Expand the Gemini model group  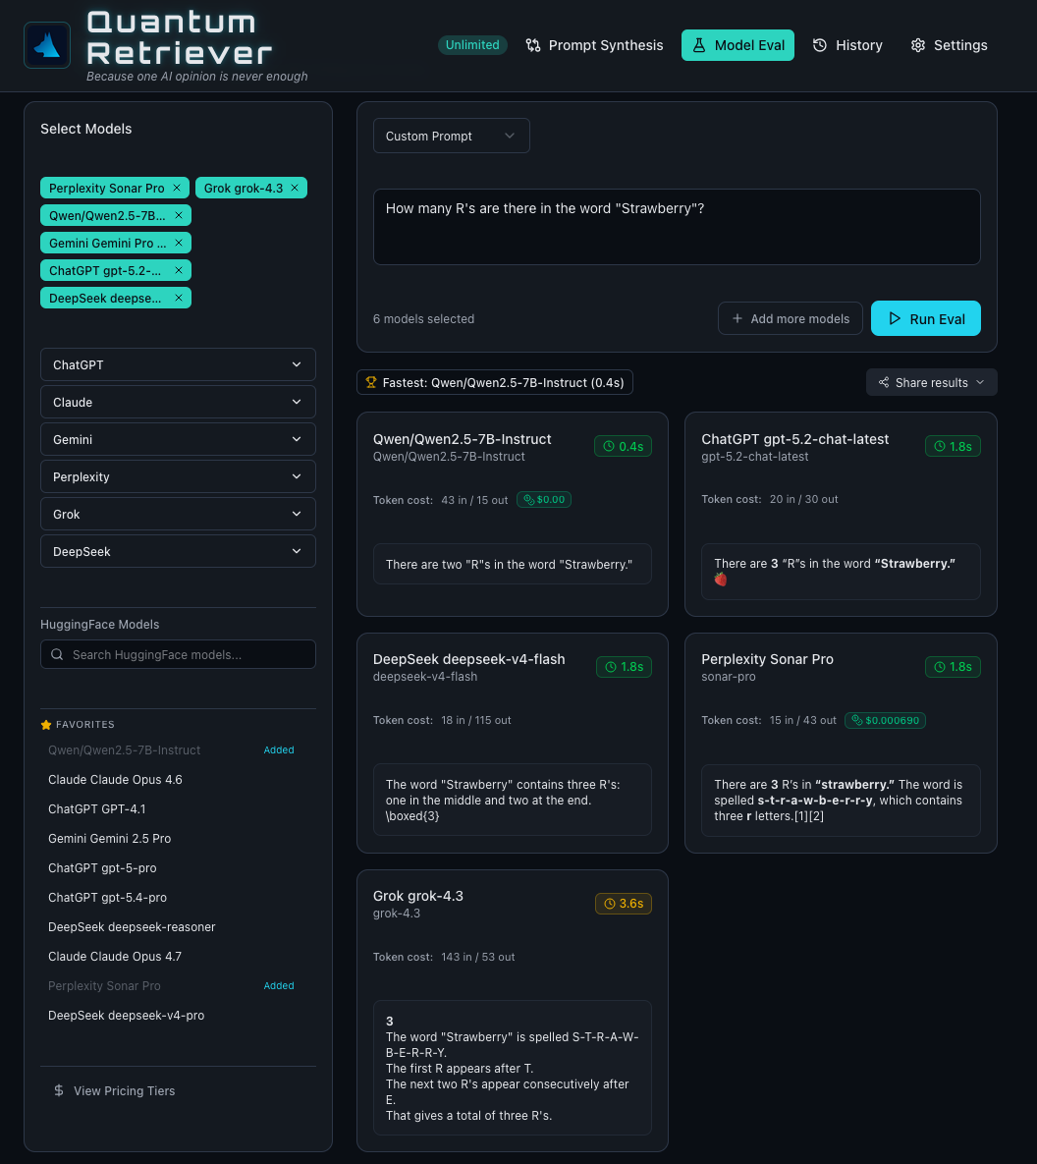[x=178, y=439]
